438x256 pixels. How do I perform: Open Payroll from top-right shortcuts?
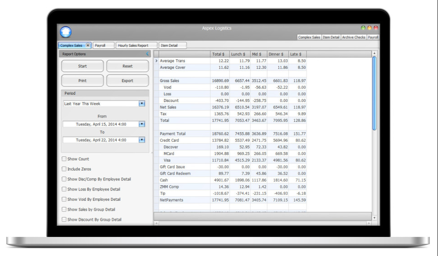coord(373,37)
